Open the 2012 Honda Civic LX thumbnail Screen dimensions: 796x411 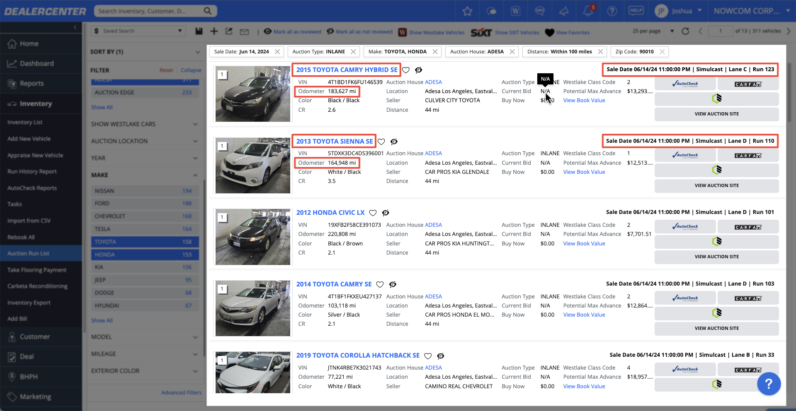point(253,237)
